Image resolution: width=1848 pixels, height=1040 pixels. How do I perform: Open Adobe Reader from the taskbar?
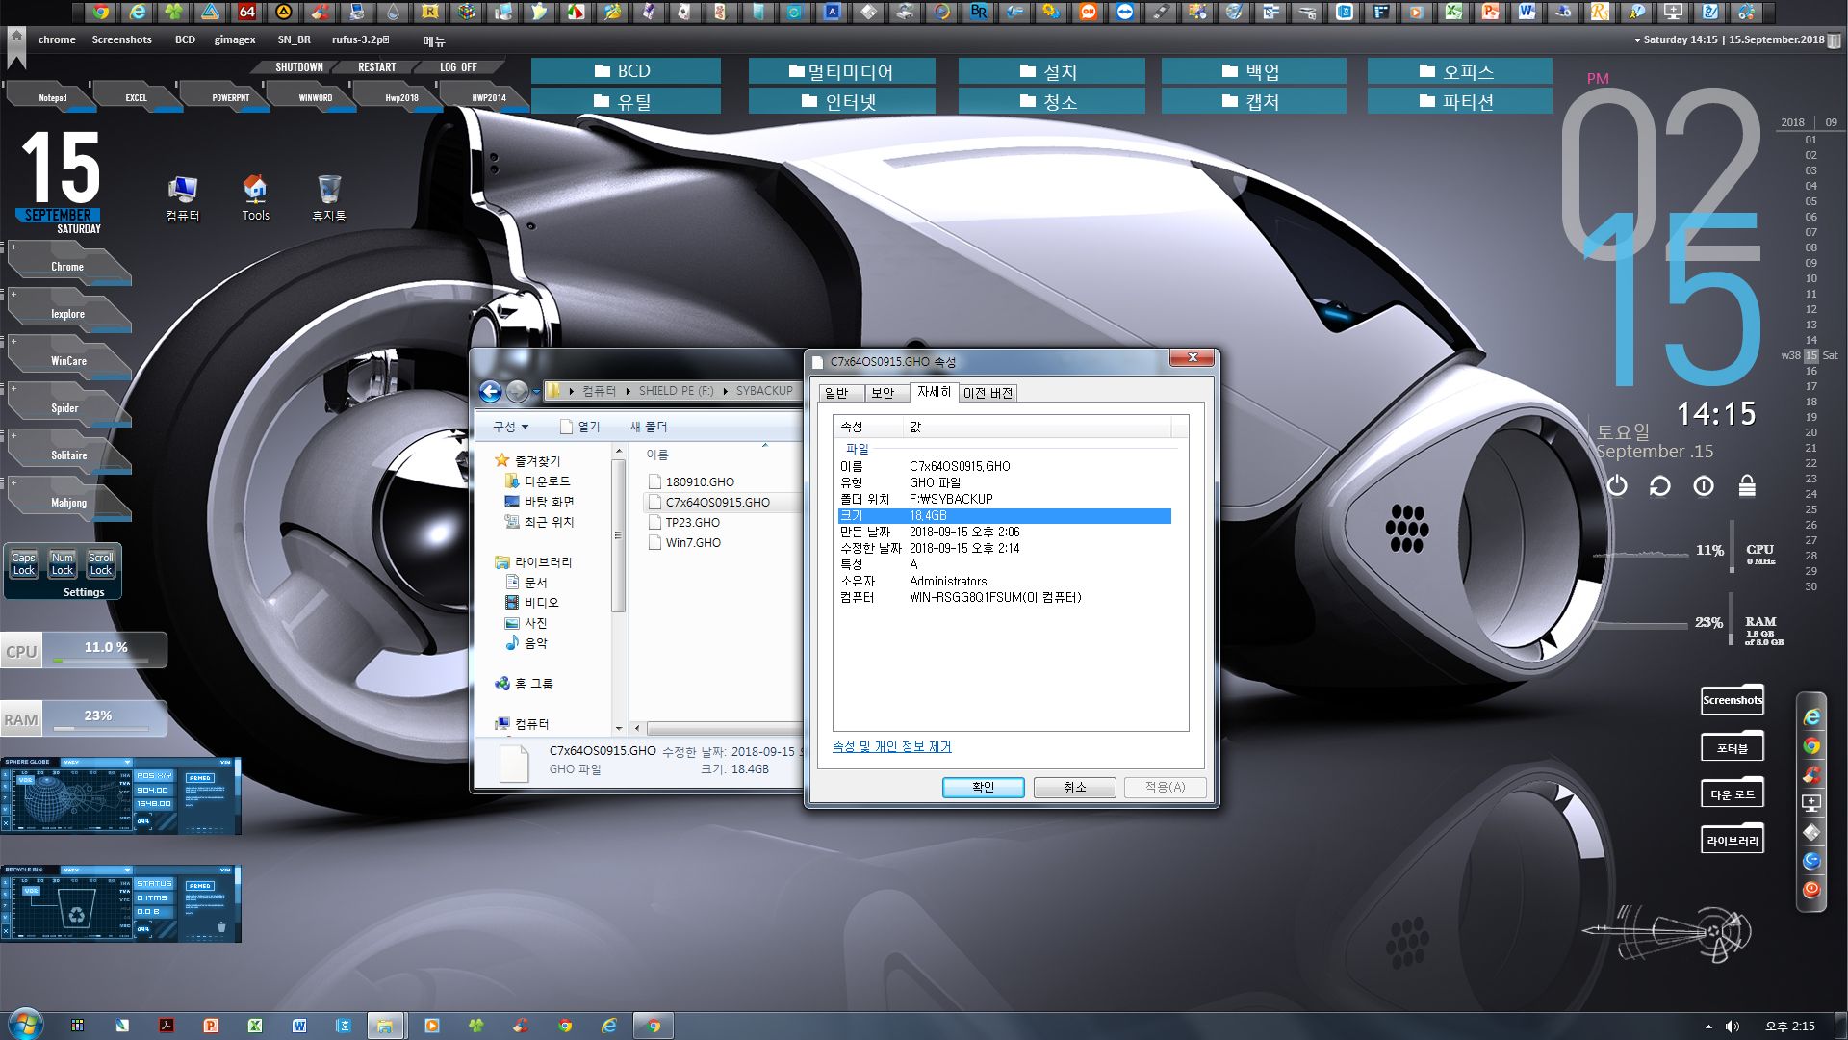click(167, 1026)
